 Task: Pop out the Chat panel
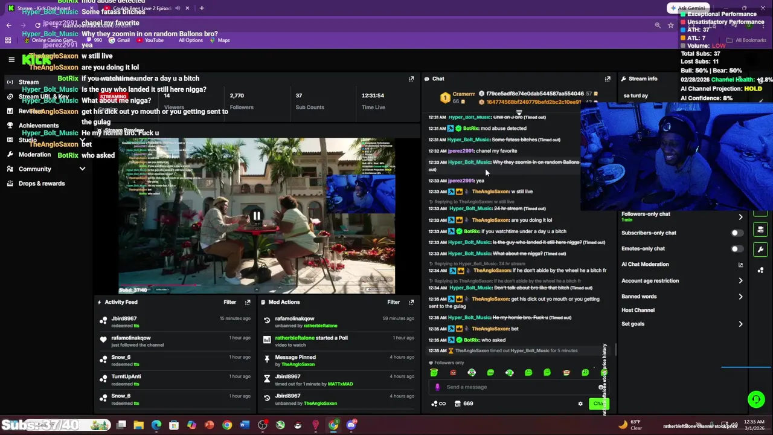(608, 79)
